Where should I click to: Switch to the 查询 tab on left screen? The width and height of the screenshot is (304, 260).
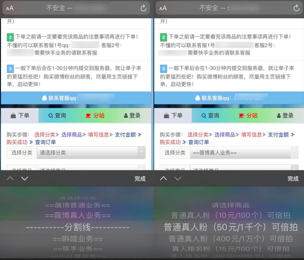click(x=57, y=116)
